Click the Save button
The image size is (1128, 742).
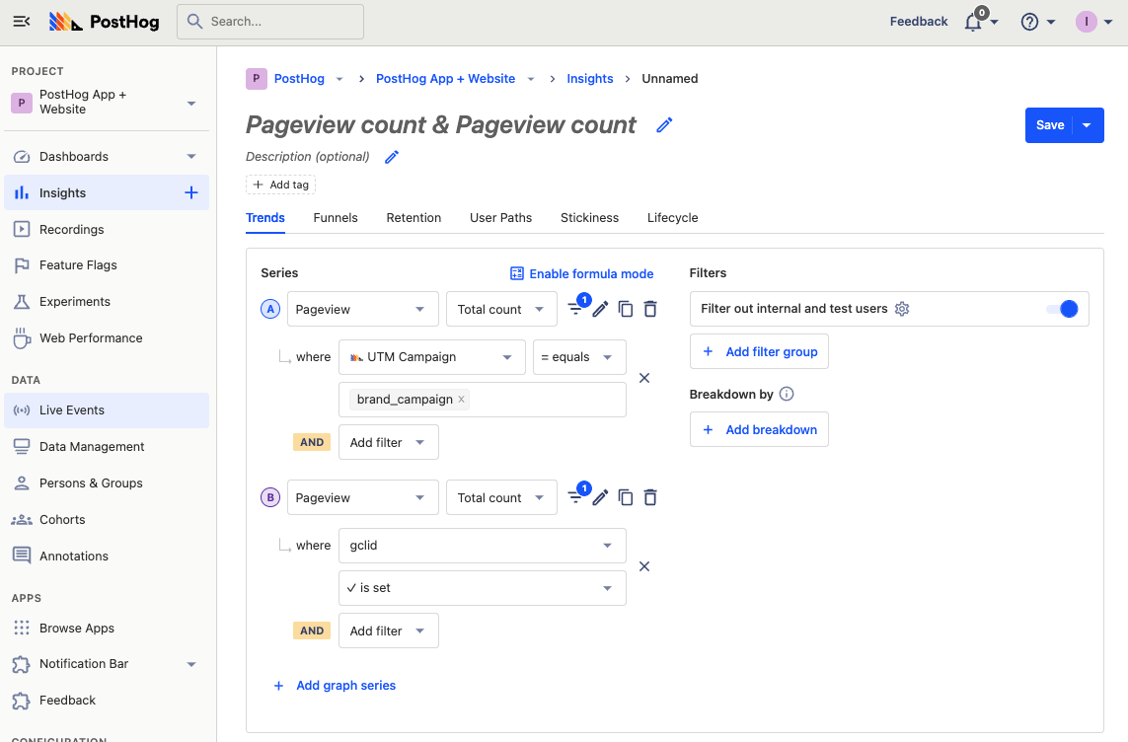[1050, 125]
